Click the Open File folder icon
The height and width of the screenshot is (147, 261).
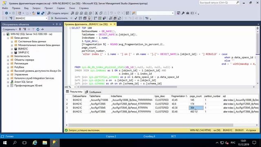(x=33, y=13)
